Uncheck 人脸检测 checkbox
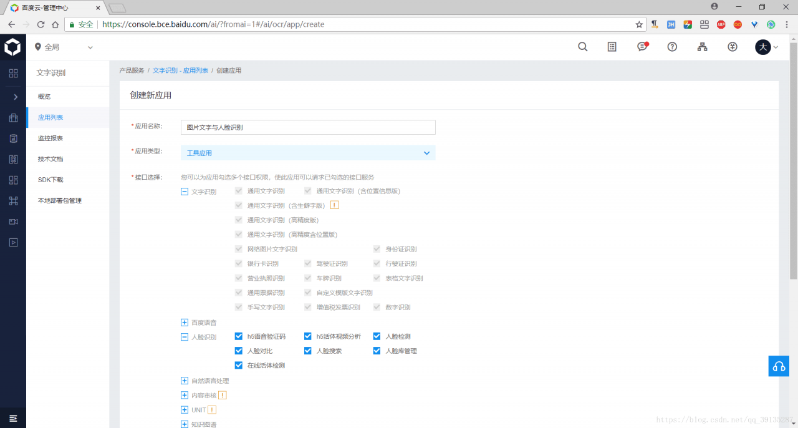Screen dimensions: 798x428 (x=377, y=336)
